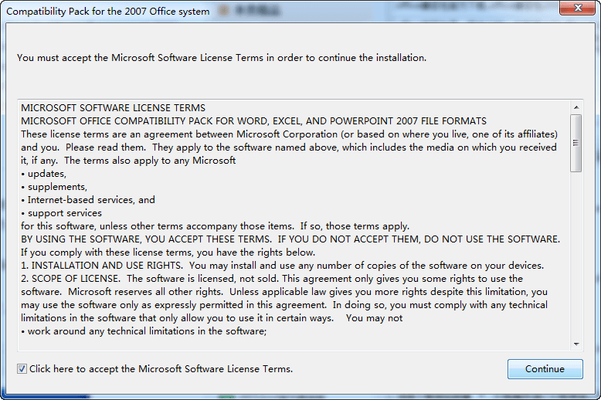Viewport: 601px width, 400px height.
Task: Click the 'work around any technical limitations' line
Action: coord(144,331)
